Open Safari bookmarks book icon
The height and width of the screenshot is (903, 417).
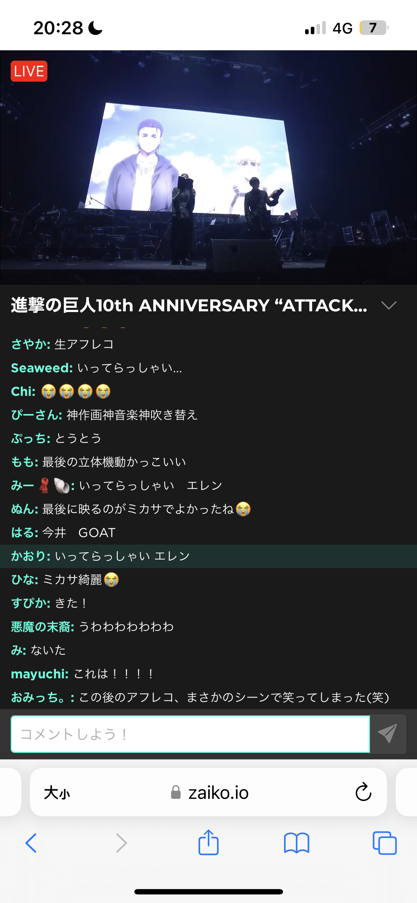tap(297, 843)
